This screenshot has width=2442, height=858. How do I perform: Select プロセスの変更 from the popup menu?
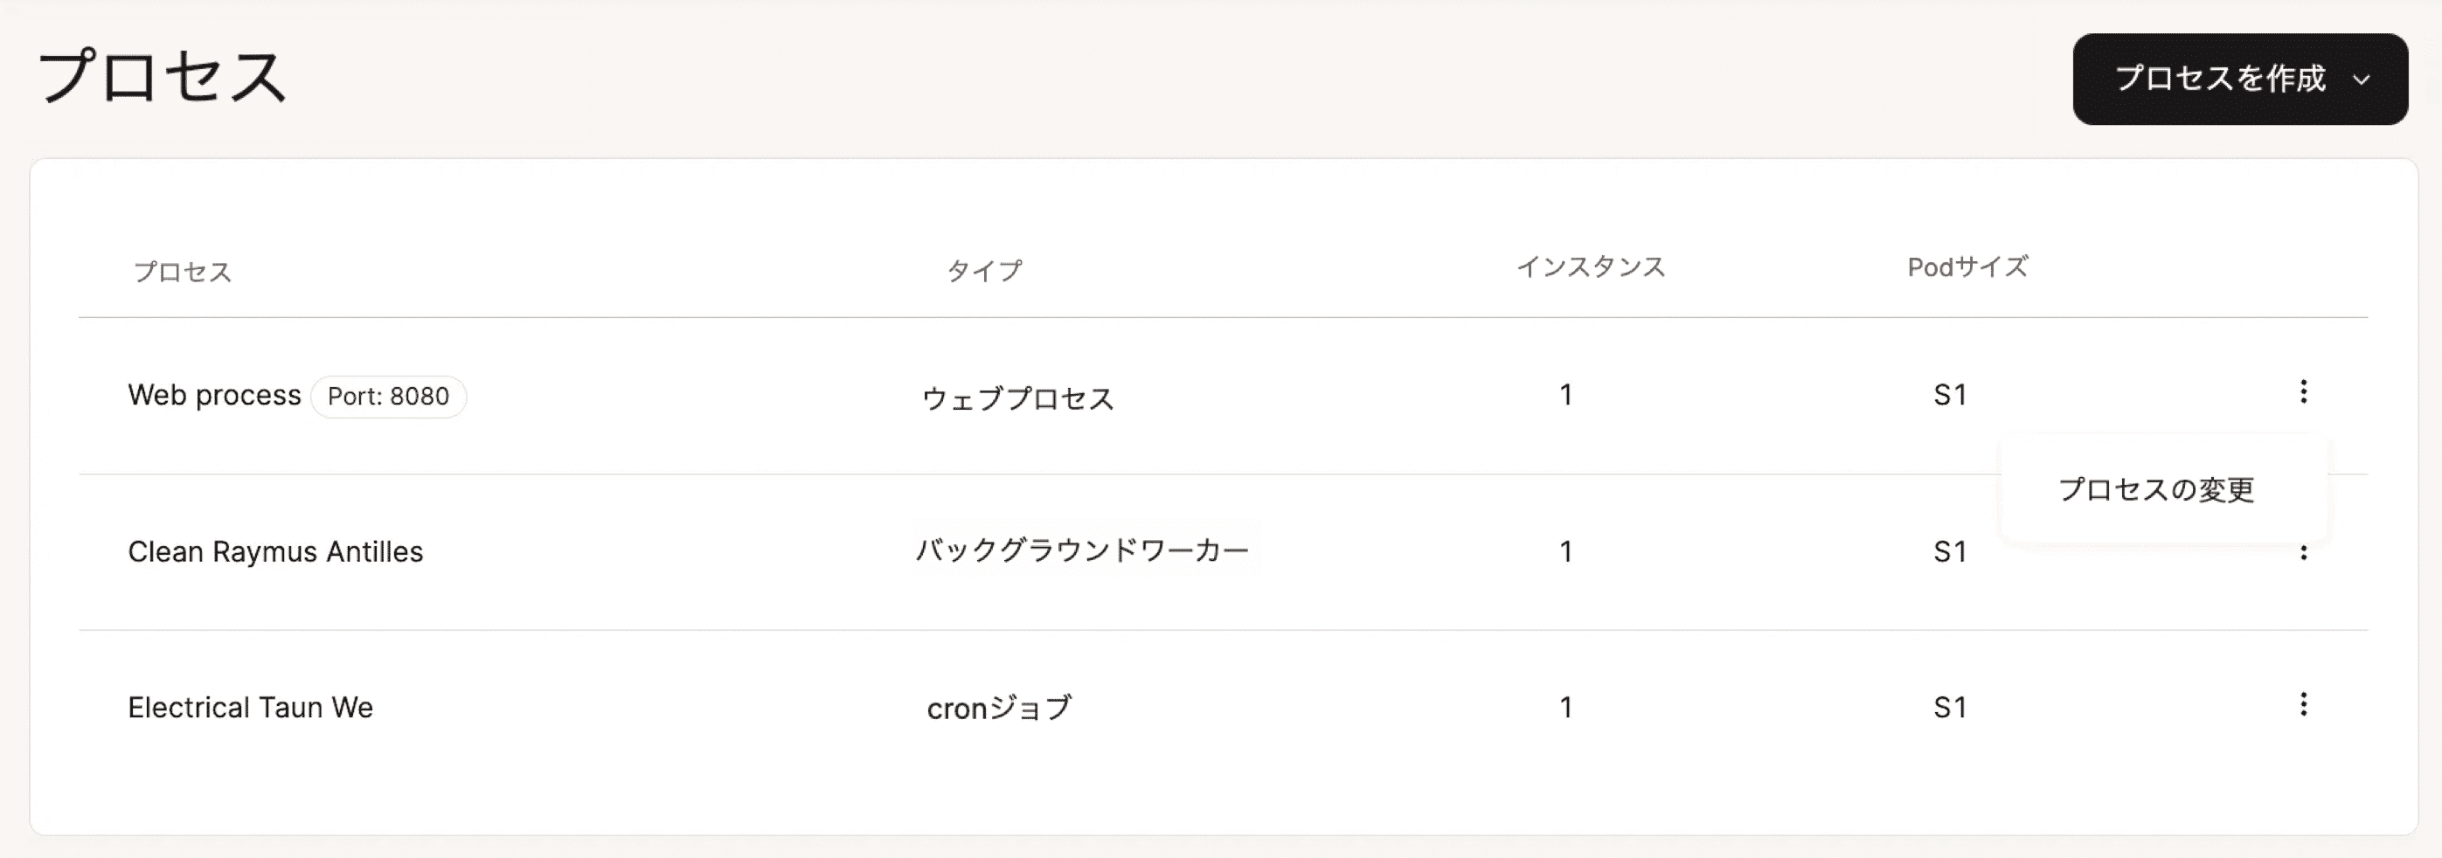tap(2155, 489)
